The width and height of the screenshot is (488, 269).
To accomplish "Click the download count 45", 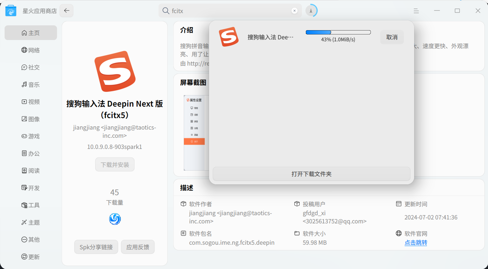I will pyautogui.click(x=115, y=192).
